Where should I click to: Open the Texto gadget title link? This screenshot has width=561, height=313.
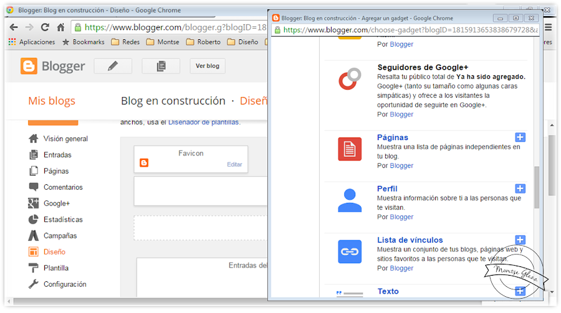click(x=388, y=291)
